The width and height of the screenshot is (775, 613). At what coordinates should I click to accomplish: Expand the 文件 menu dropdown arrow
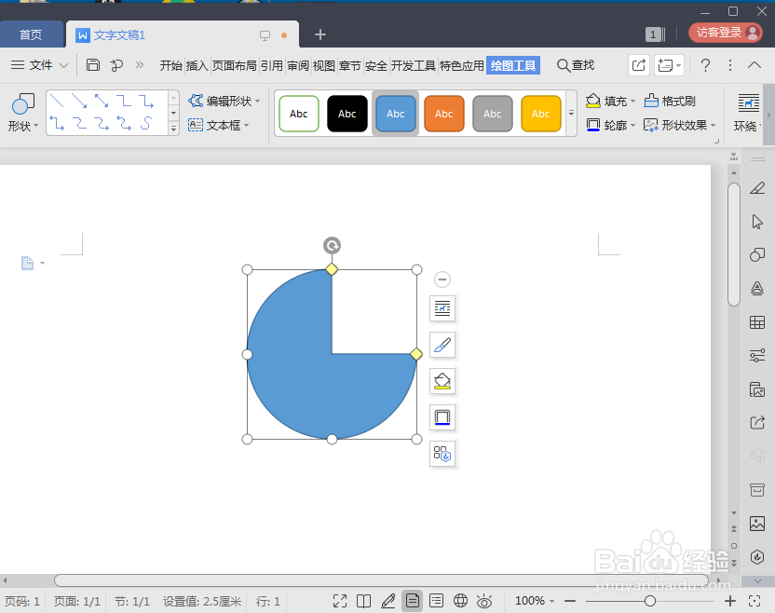(63, 65)
